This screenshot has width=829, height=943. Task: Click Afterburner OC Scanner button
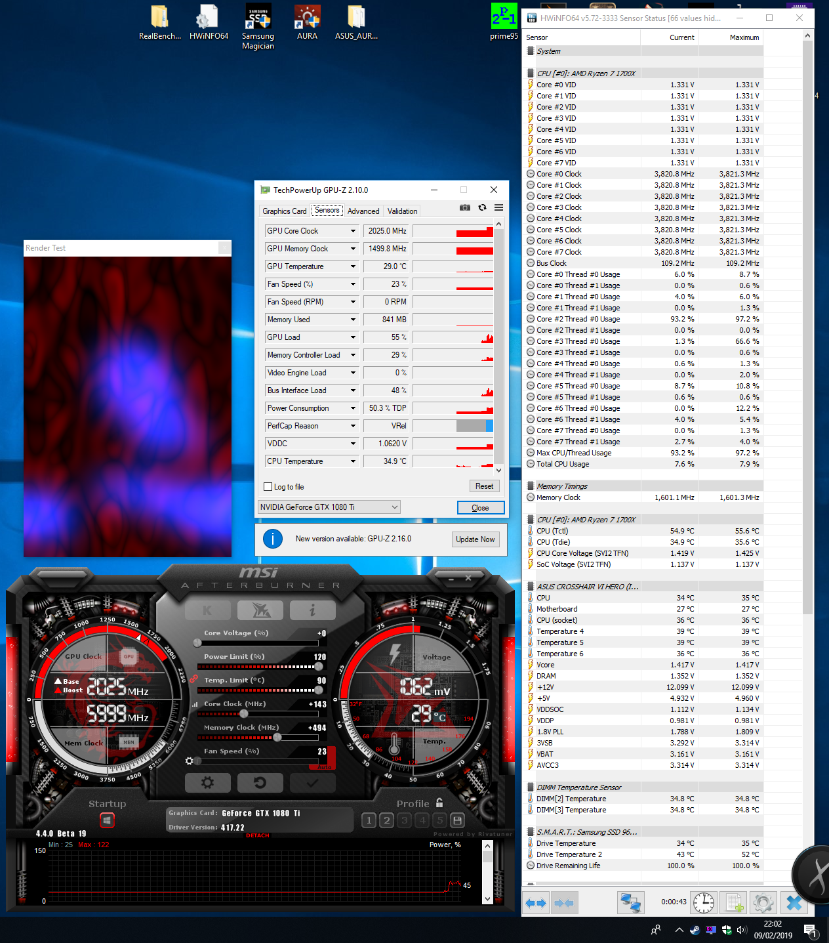[x=260, y=610]
